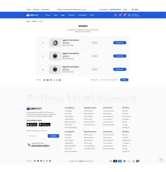Open the wishlist heart icon in header
Image resolution: width=166 pixels, height=172 pixels.
pos(120,15)
